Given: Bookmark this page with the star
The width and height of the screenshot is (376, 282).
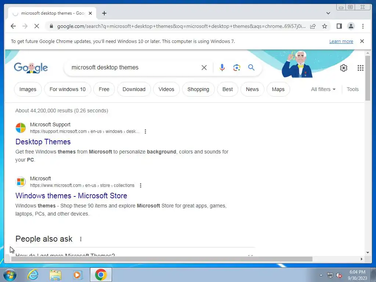Looking at the screenshot, I should click(x=325, y=26).
